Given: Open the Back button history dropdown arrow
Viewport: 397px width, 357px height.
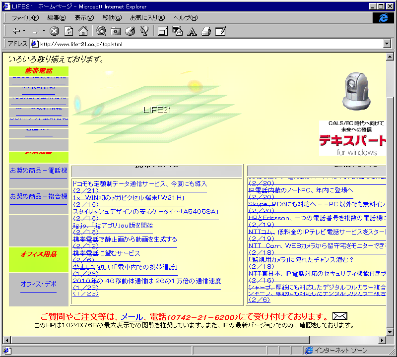Looking at the screenshot, I should tap(24, 31).
